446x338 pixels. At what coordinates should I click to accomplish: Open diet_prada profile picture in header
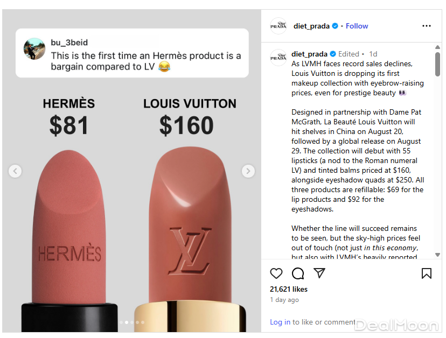(x=278, y=26)
